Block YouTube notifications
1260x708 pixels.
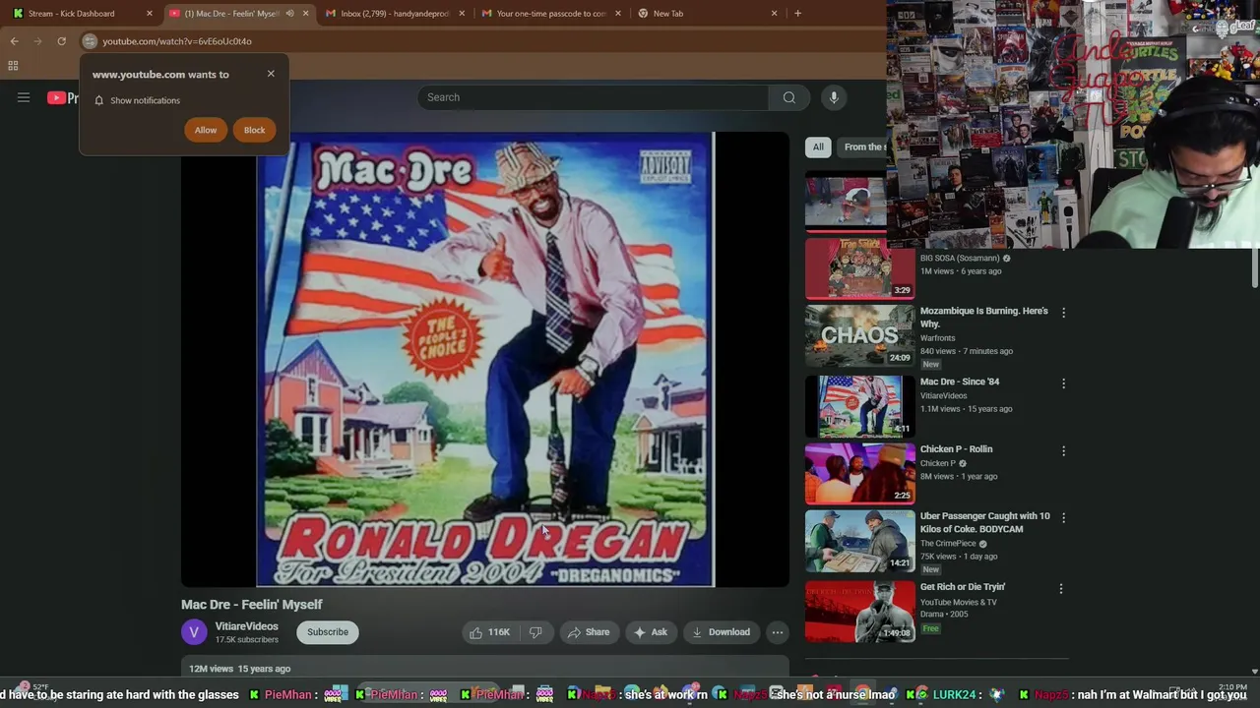[254, 130]
